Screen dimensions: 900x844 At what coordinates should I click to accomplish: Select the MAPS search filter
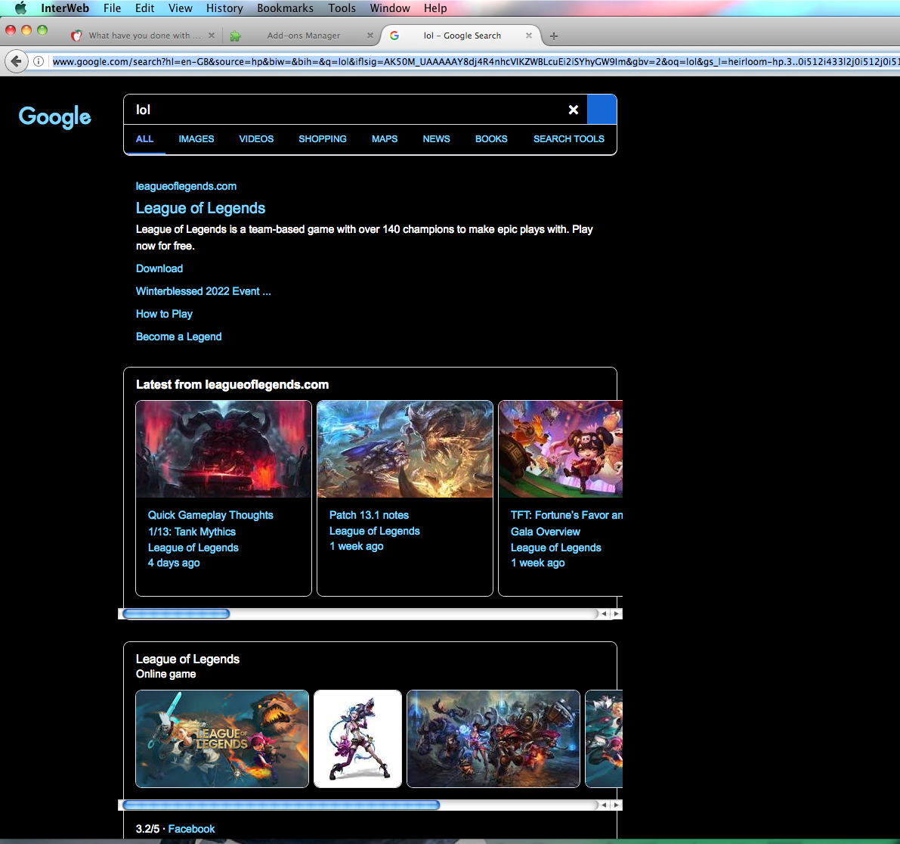pos(385,139)
